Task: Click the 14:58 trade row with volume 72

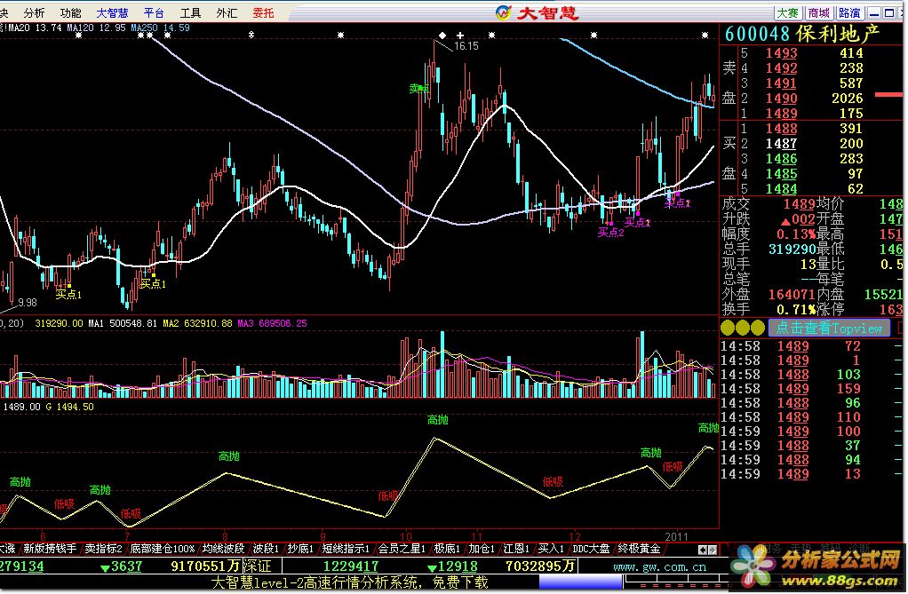Action: 791,346
